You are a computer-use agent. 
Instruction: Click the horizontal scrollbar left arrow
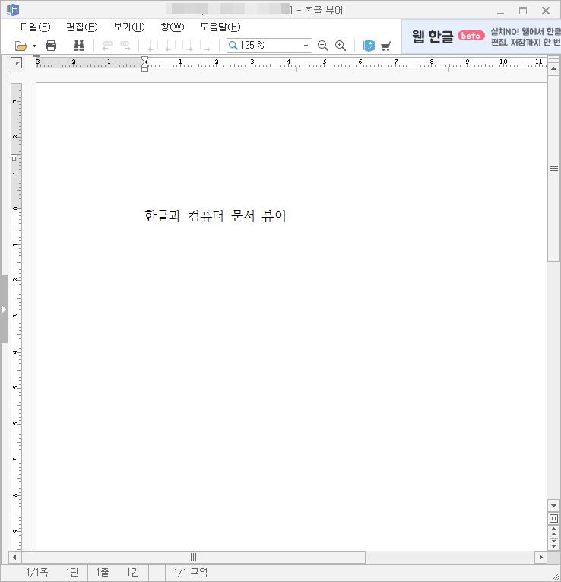pyautogui.click(x=14, y=557)
